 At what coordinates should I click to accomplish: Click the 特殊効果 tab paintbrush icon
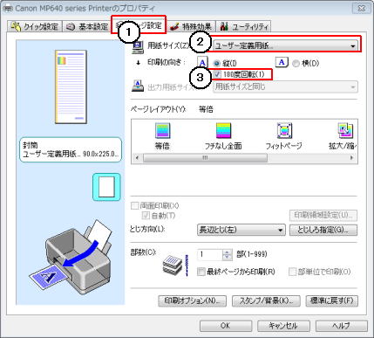click(174, 27)
